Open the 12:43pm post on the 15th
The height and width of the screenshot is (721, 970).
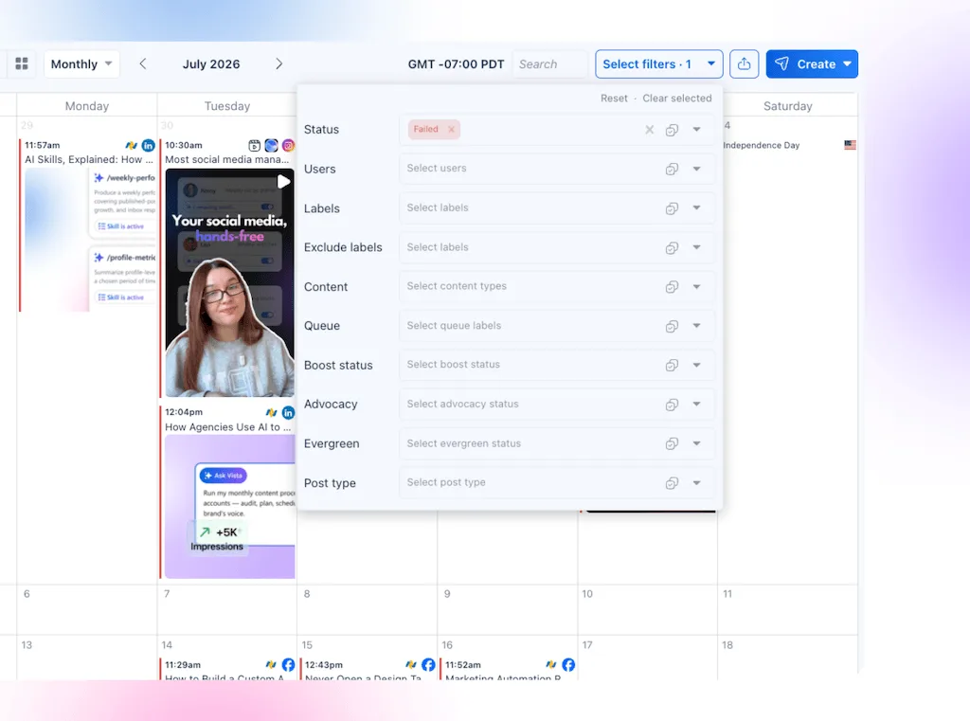click(x=368, y=670)
